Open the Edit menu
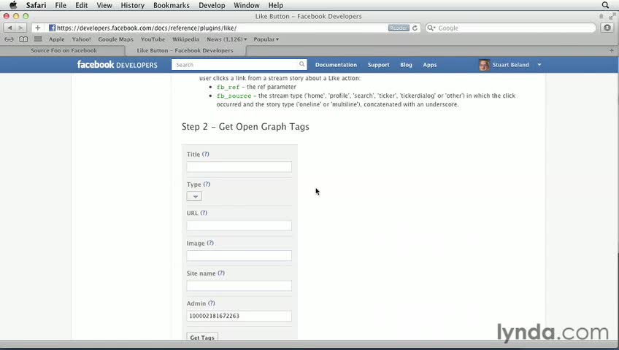The width and height of the screenshot is (619, 350). (81, 5)
